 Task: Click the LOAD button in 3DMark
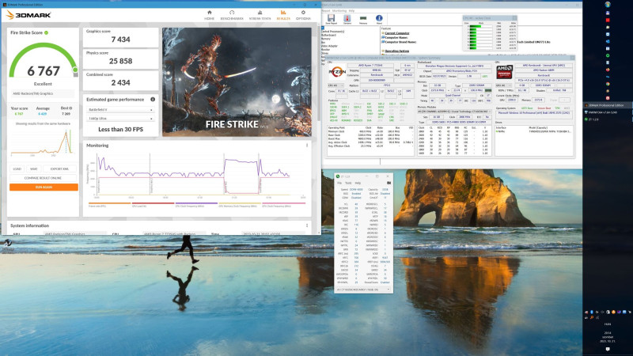tap(17, 169)
